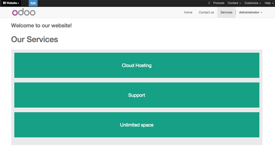275x153 pixels.
Task: Select the Unlimited space service block
Action: (137, 125)
